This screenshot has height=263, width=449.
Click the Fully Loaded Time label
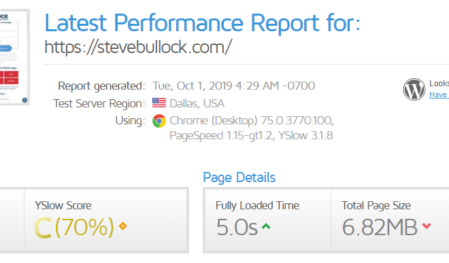pyautogui.click(x=257, y=205)
